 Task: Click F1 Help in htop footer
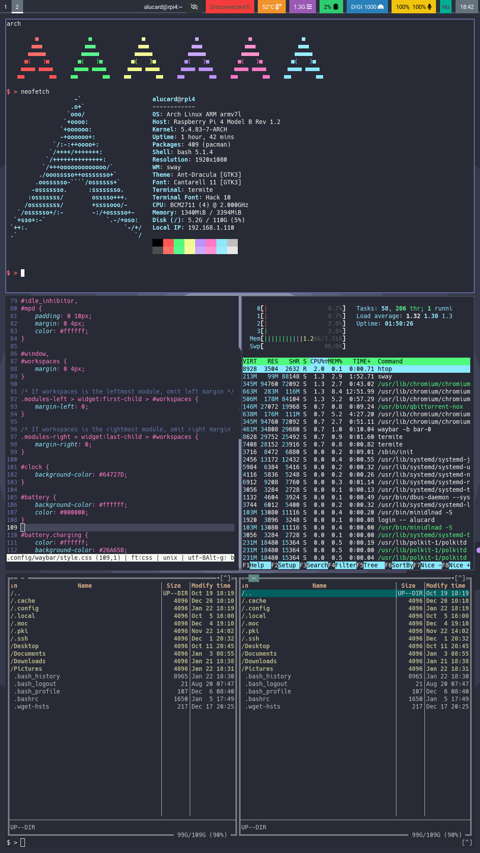tap(256, 565)
